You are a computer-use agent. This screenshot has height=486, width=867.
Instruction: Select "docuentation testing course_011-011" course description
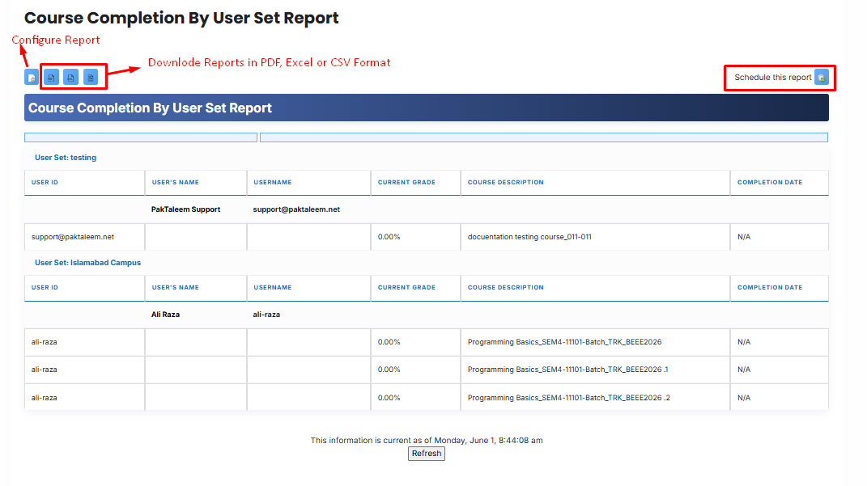pyautogui.click(x=529, y=237)
